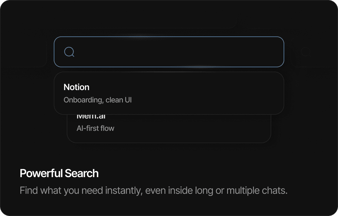
Task: Click the instant-find description sentence
Action: [154, 190]
